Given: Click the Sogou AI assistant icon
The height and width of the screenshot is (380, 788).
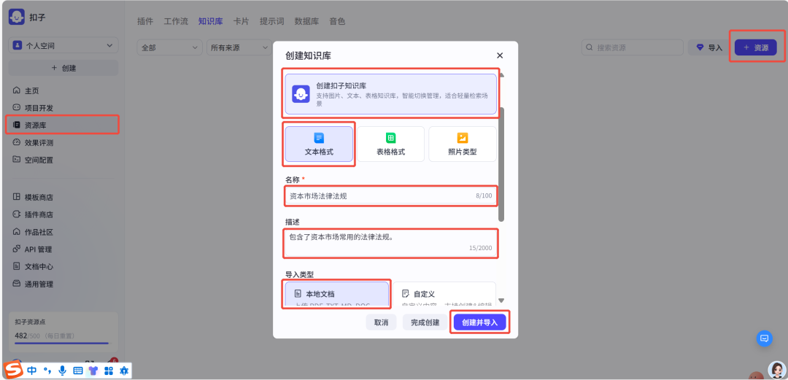Looking at the screenshot, I should click(123, 371).
